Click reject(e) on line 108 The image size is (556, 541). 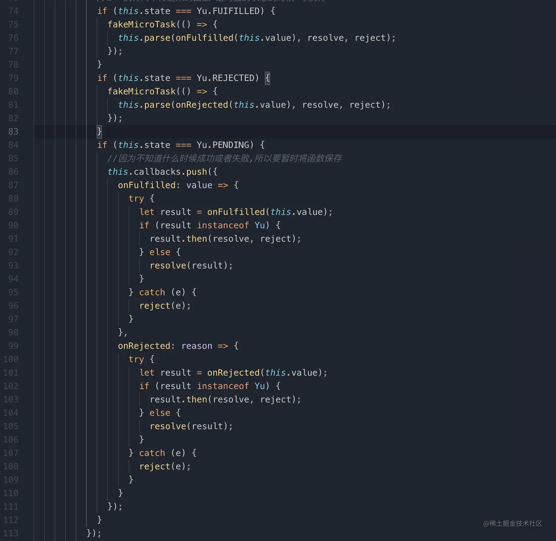[162, 466]
